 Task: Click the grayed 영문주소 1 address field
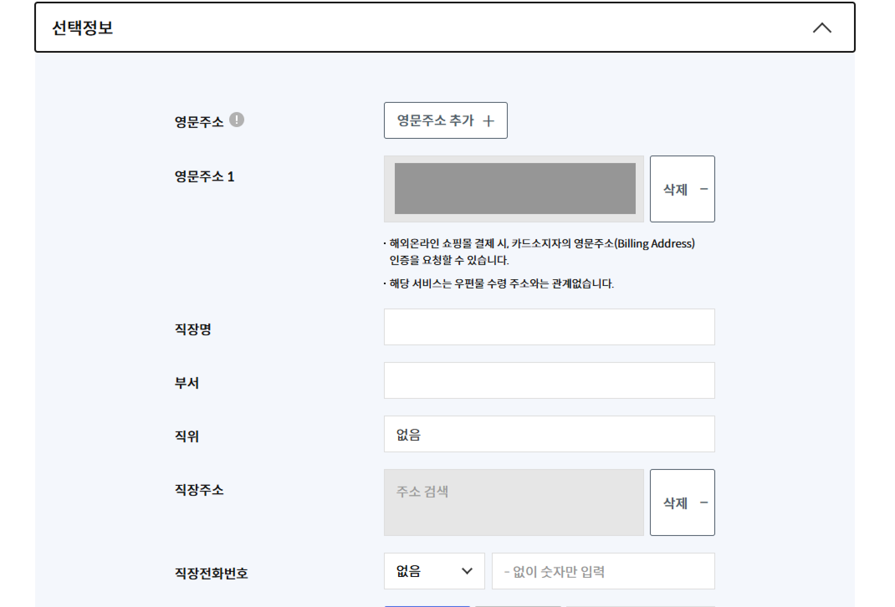514,189
